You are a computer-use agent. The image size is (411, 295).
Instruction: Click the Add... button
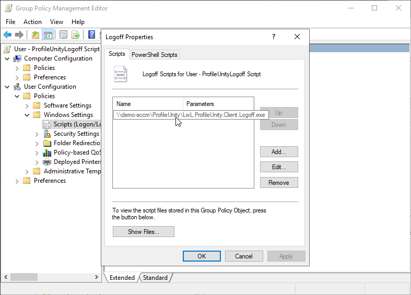(x=279, y=152)
